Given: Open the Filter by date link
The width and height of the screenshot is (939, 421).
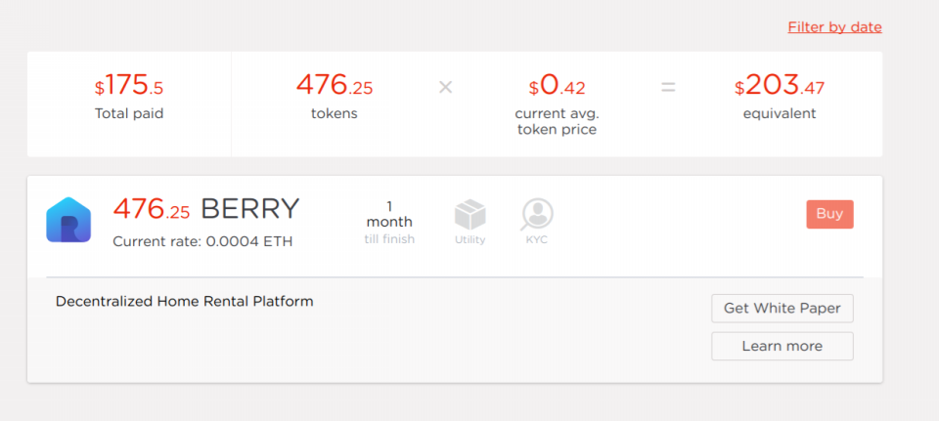Looking at the screenshot, I should 834,27.
